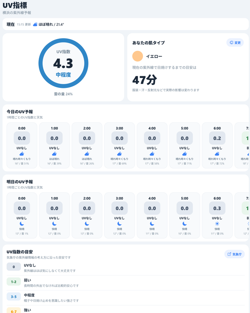Click today's 3:00 weather cloud icon

click(119, 154)
